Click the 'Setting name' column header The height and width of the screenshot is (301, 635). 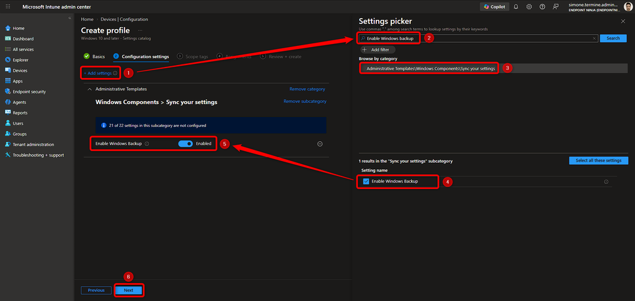374,170
